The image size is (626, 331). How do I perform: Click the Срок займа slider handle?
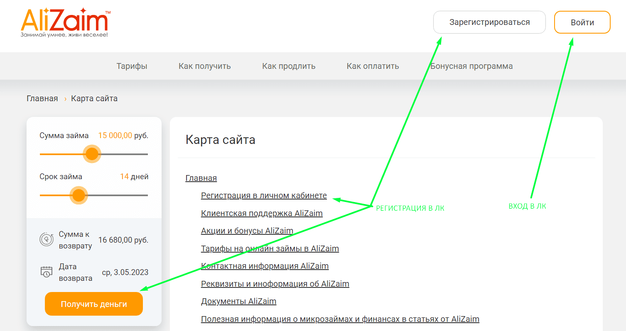pyautogui.click(x=79, y=195)
